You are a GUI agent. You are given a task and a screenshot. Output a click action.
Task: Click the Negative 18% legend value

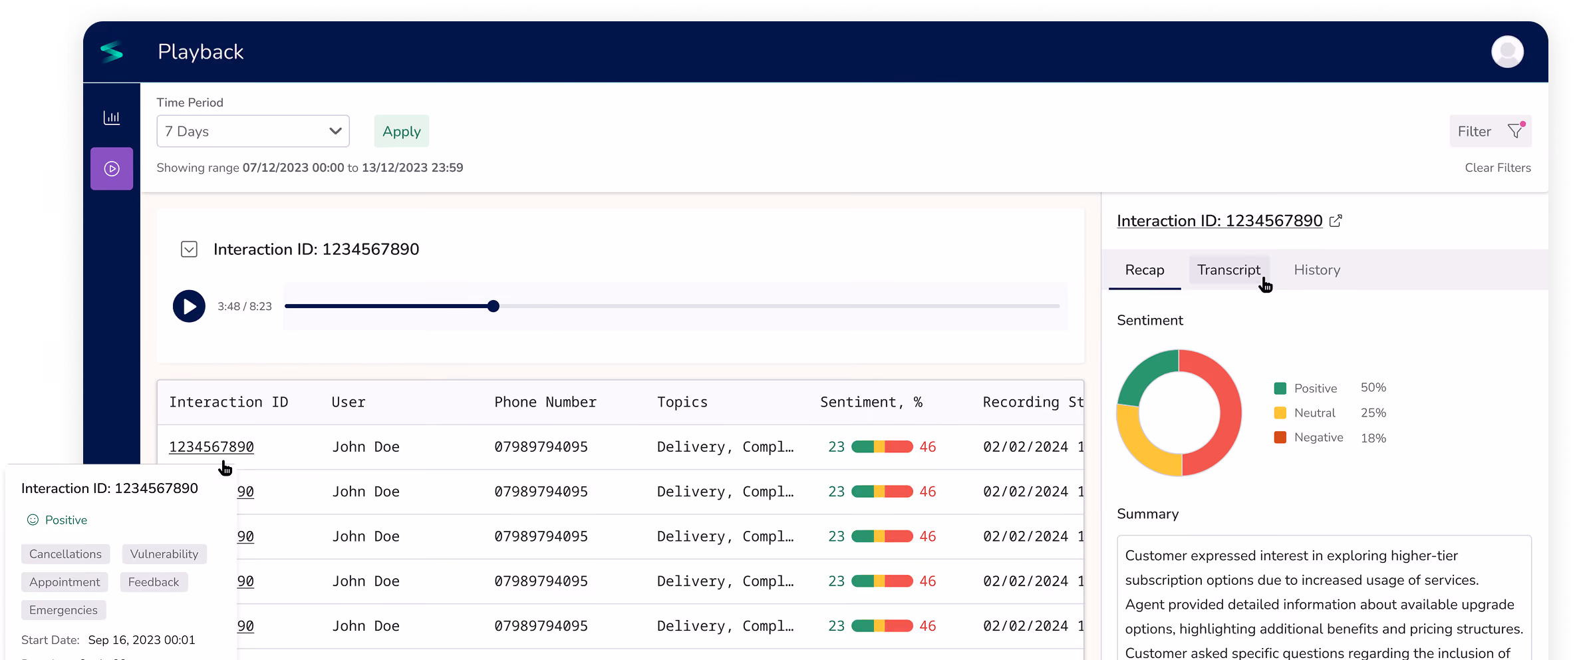pyautogui.click(x=1373, y=438)
